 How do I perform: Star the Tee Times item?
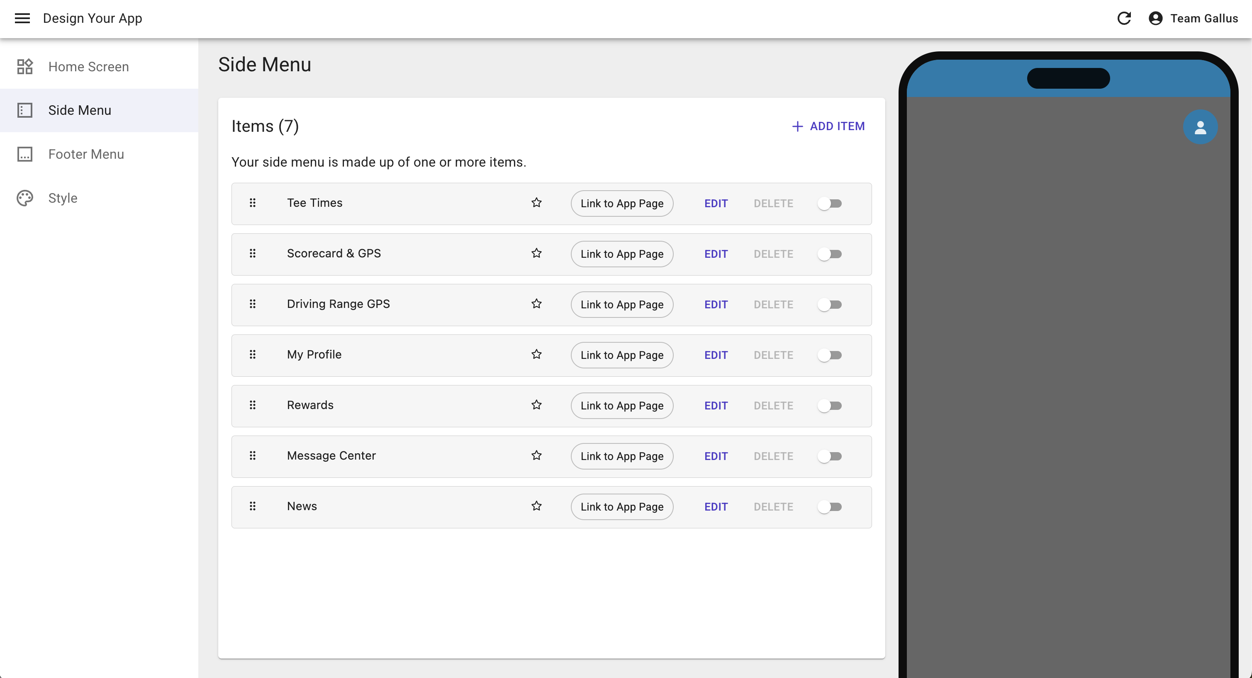click(x=536, y=203)
